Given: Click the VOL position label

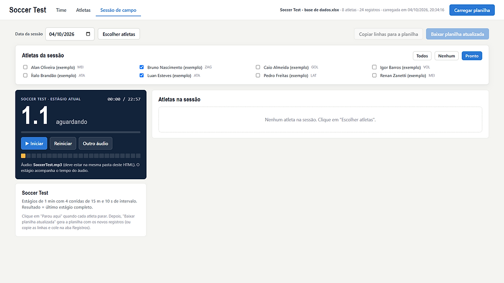Looking at the screenshot, I should point(426,67).
